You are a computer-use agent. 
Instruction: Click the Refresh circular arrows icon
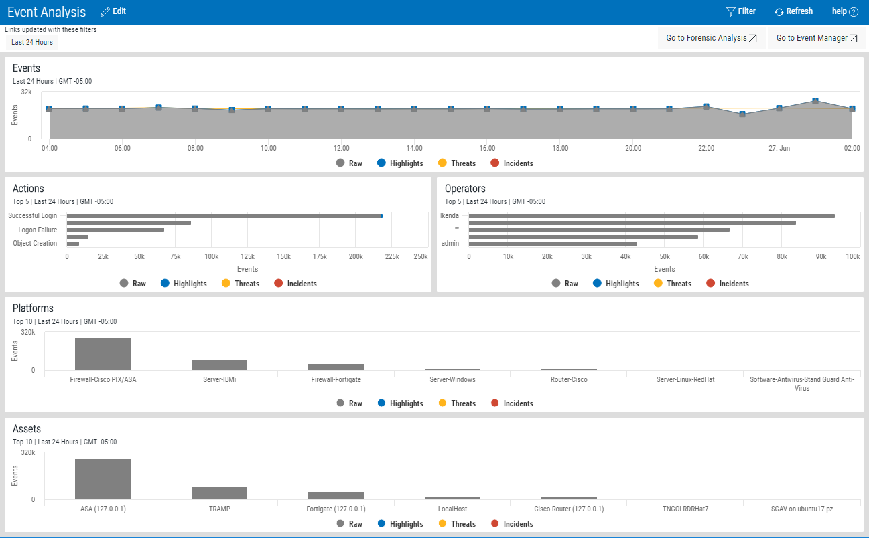coord(779,12)
